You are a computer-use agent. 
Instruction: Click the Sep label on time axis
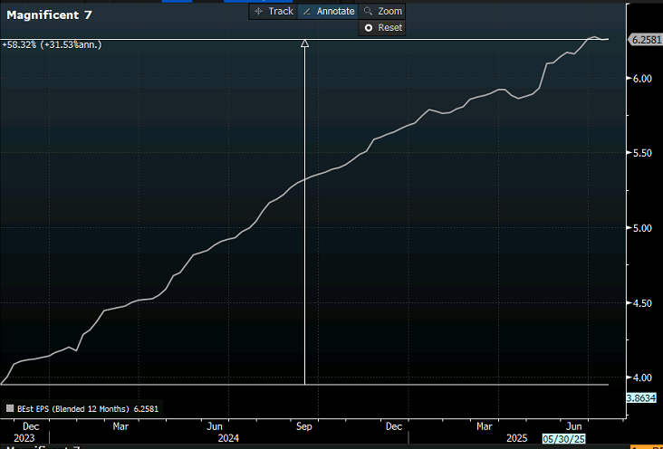(x=304, y=426)
